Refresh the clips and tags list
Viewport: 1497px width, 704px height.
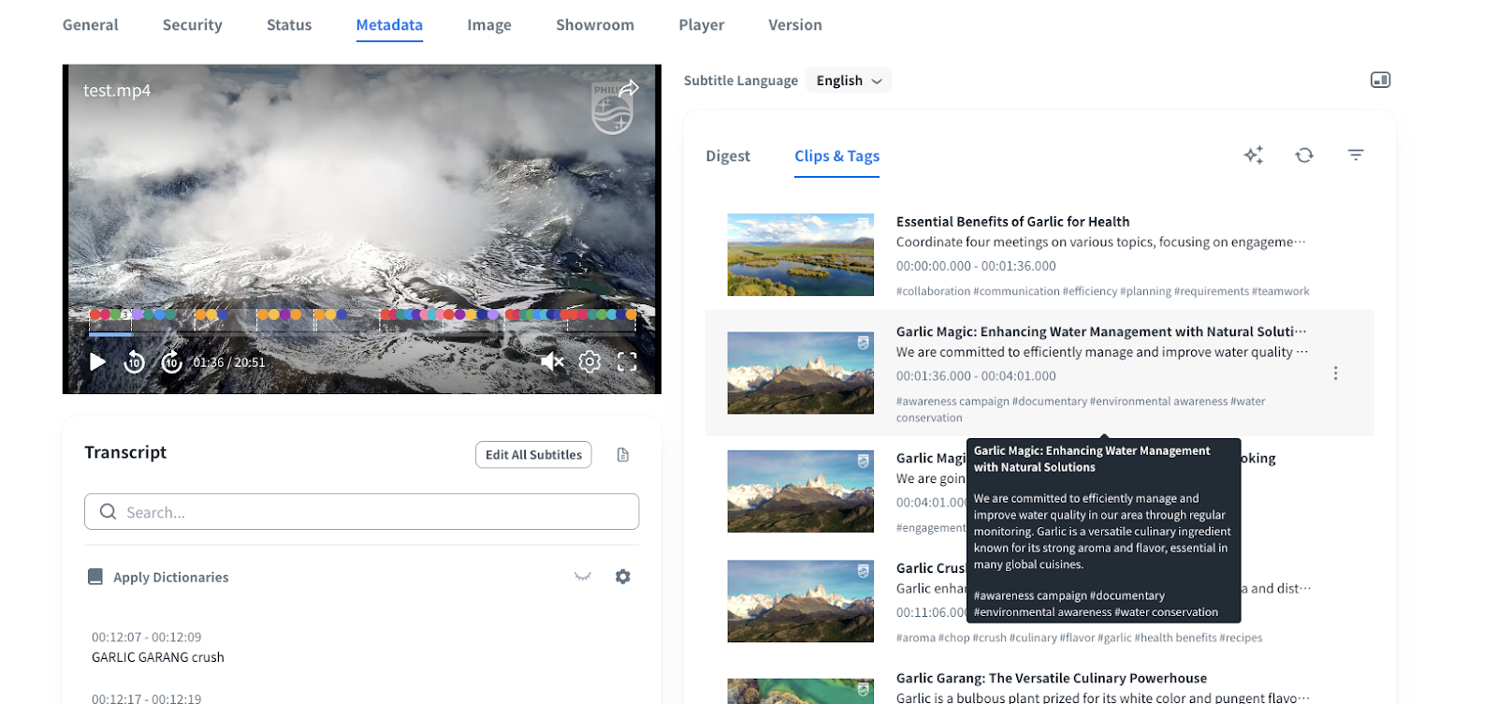click(1304, 155)
